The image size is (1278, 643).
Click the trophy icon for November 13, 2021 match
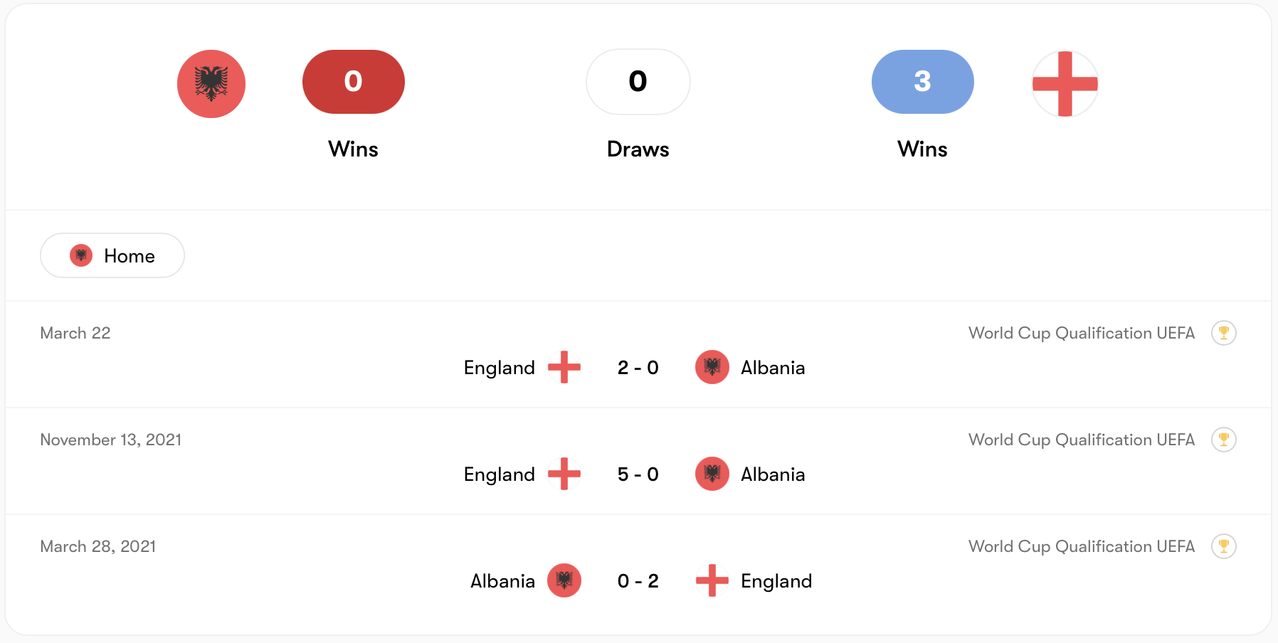click(x=1223, y=440)
